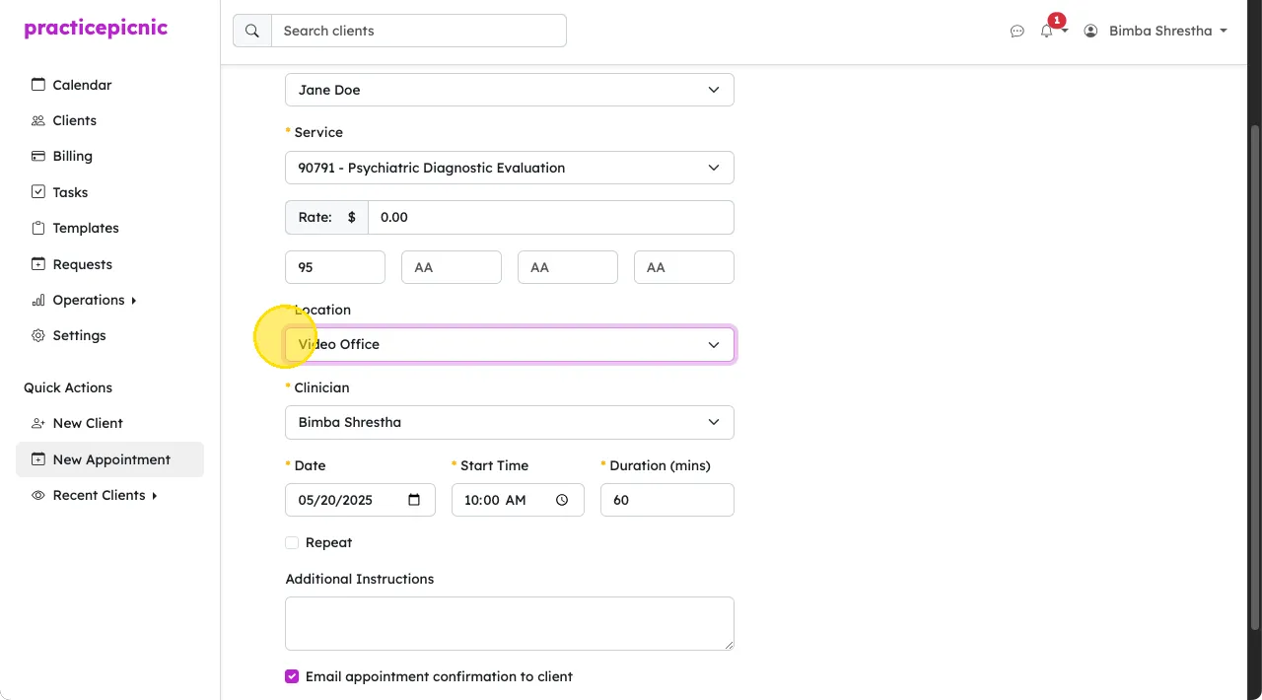Click the Settings gear icon
Image resolution: width=1262 pixels, height=700 pixels.
point(38,335)
